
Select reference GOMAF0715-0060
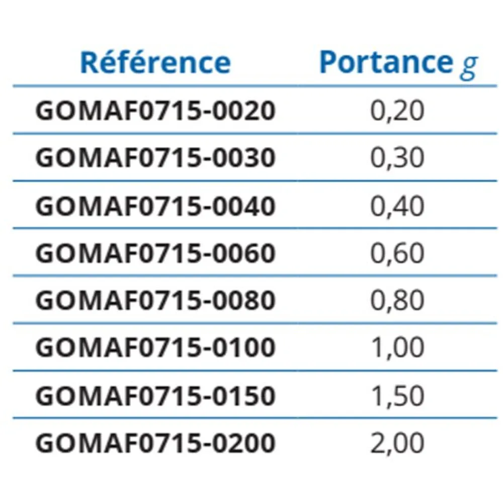[x=156, y=254]
